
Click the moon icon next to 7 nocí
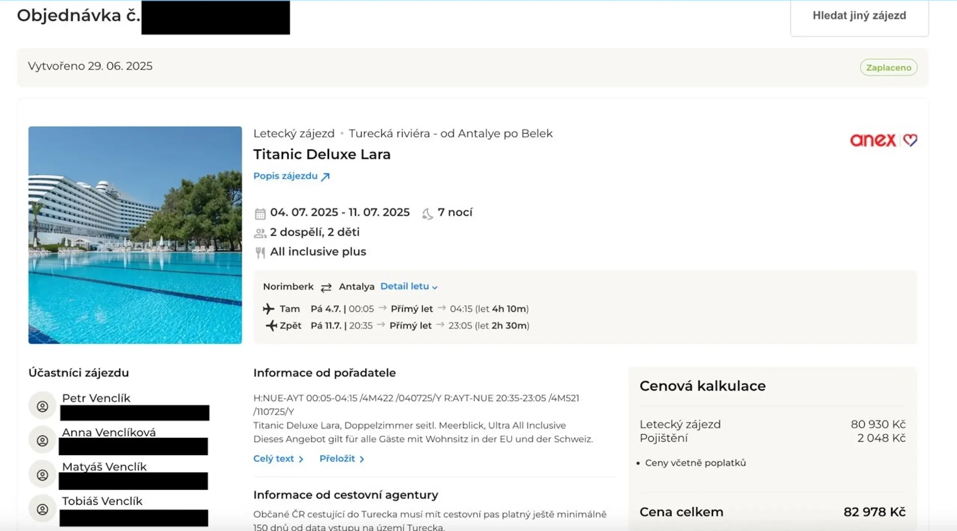pyautogui.click(x=427, y=214)
